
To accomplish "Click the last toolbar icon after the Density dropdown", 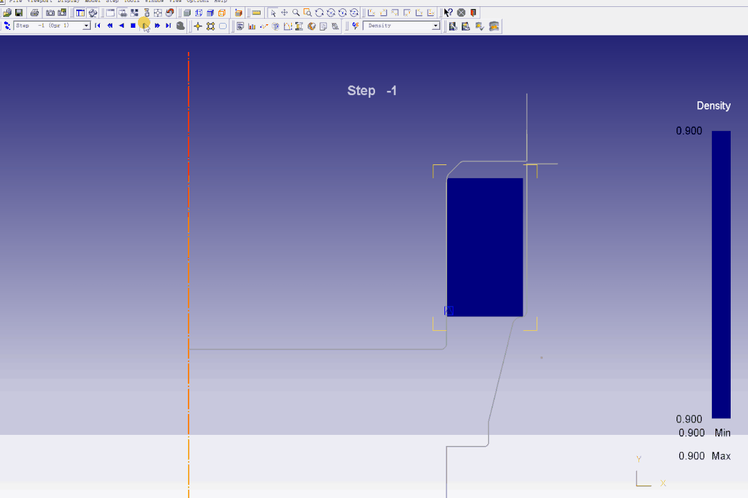I will [x=494, y=26].
